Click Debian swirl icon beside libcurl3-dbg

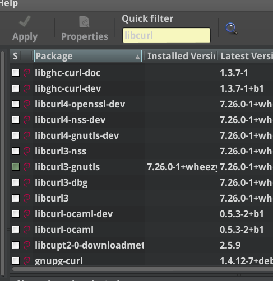coord(27,182)
